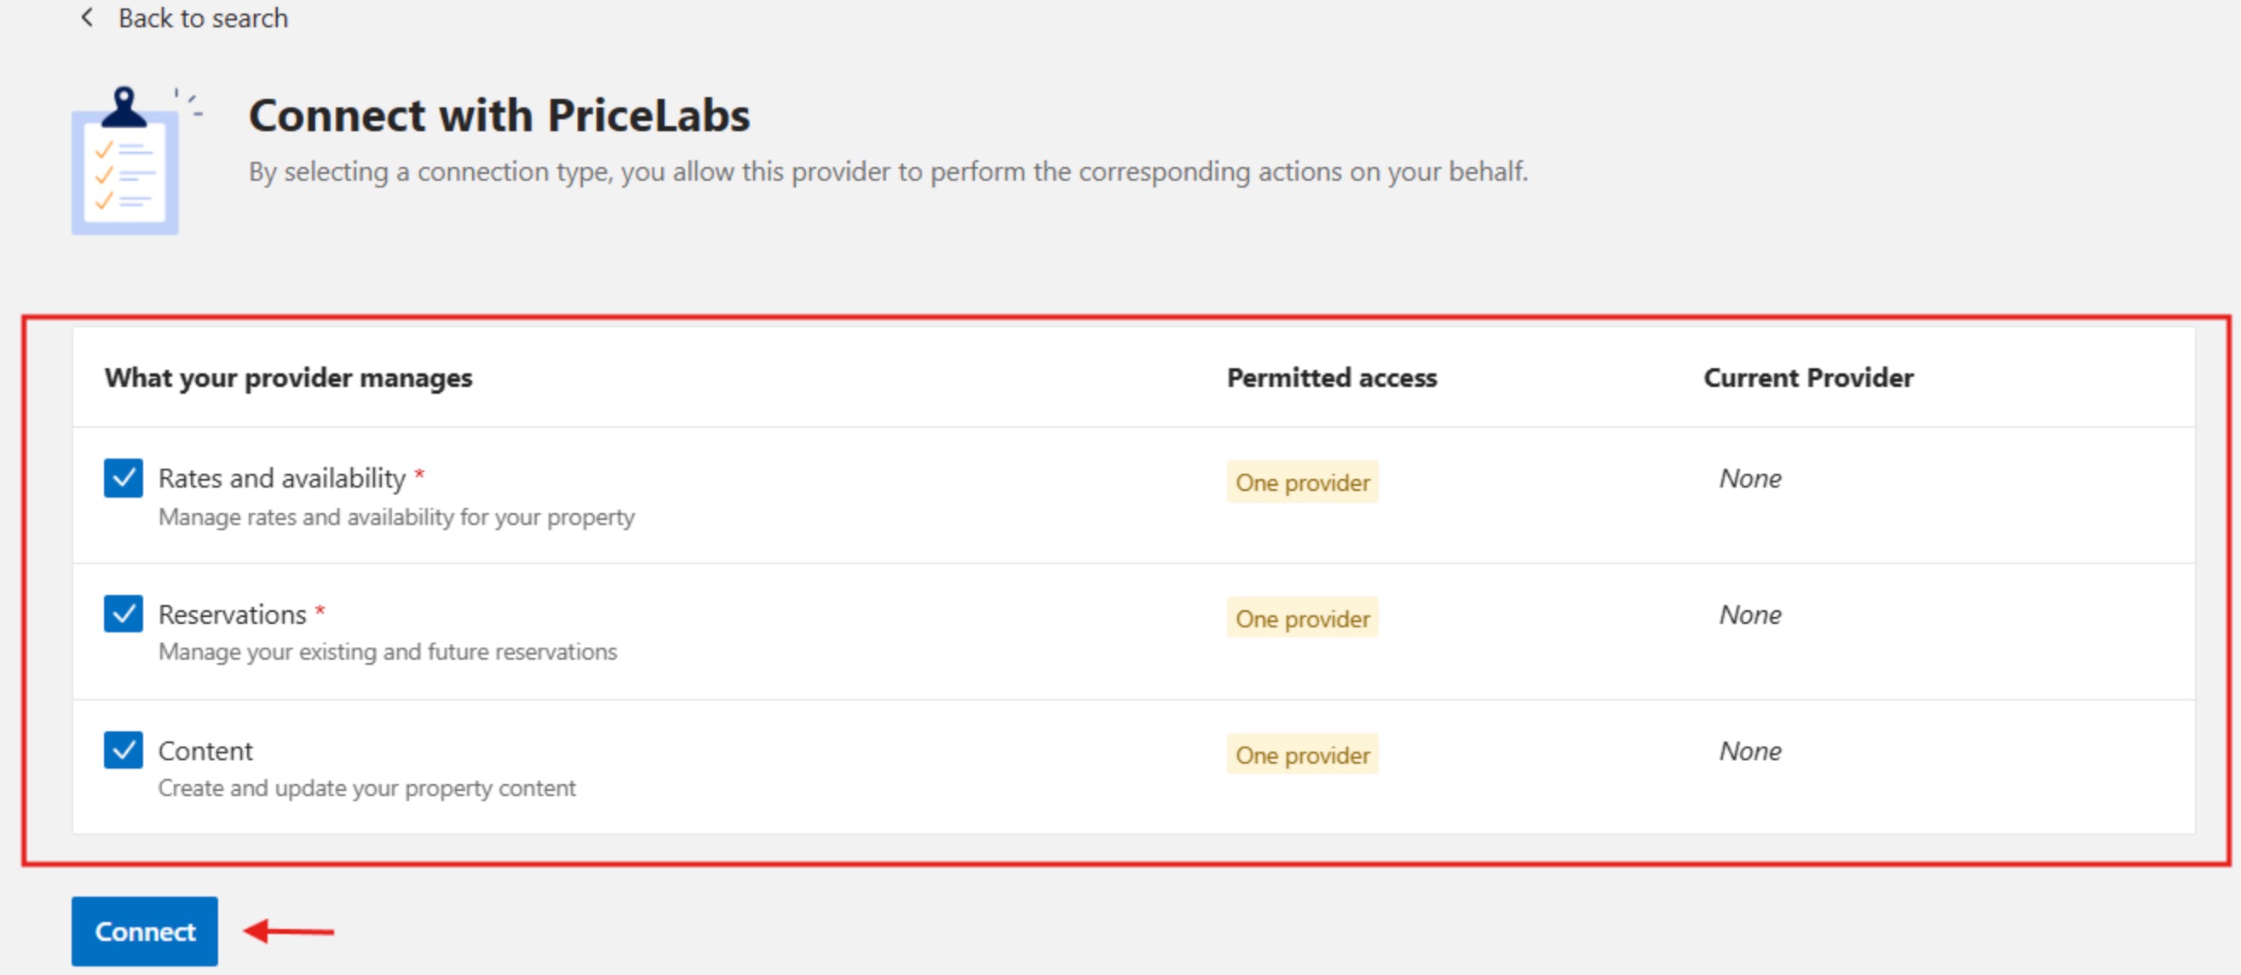Uncheck the Content checkbox

124,750
